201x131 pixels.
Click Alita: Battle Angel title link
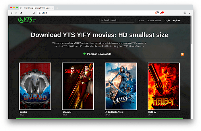[114, 112]
